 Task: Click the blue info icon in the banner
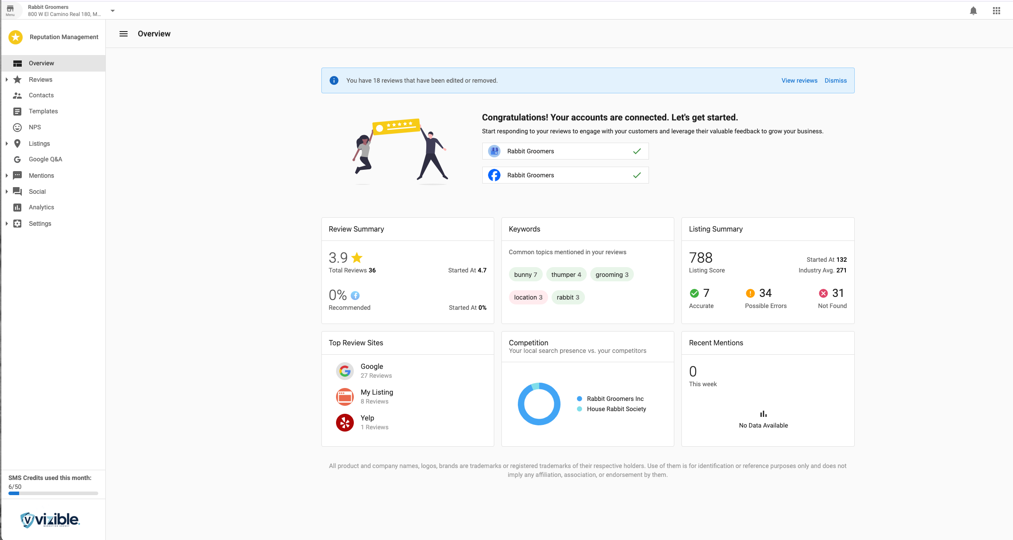[x=334, y=80]
